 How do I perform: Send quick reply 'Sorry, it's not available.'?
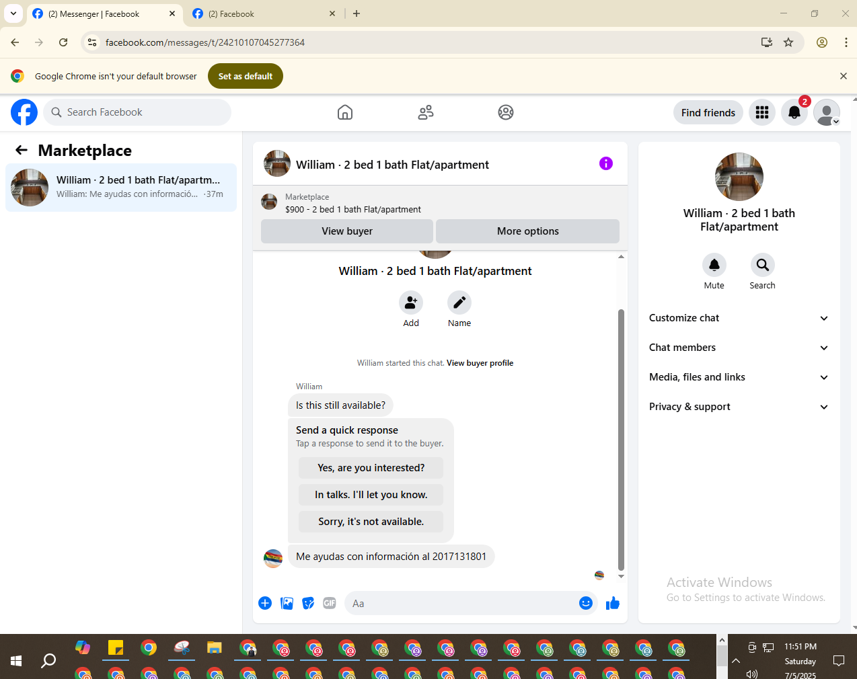tap(371, 522)
